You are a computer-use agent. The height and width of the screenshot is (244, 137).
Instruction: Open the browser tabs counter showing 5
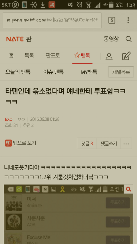pyautogui.click(x=112, y=20)
